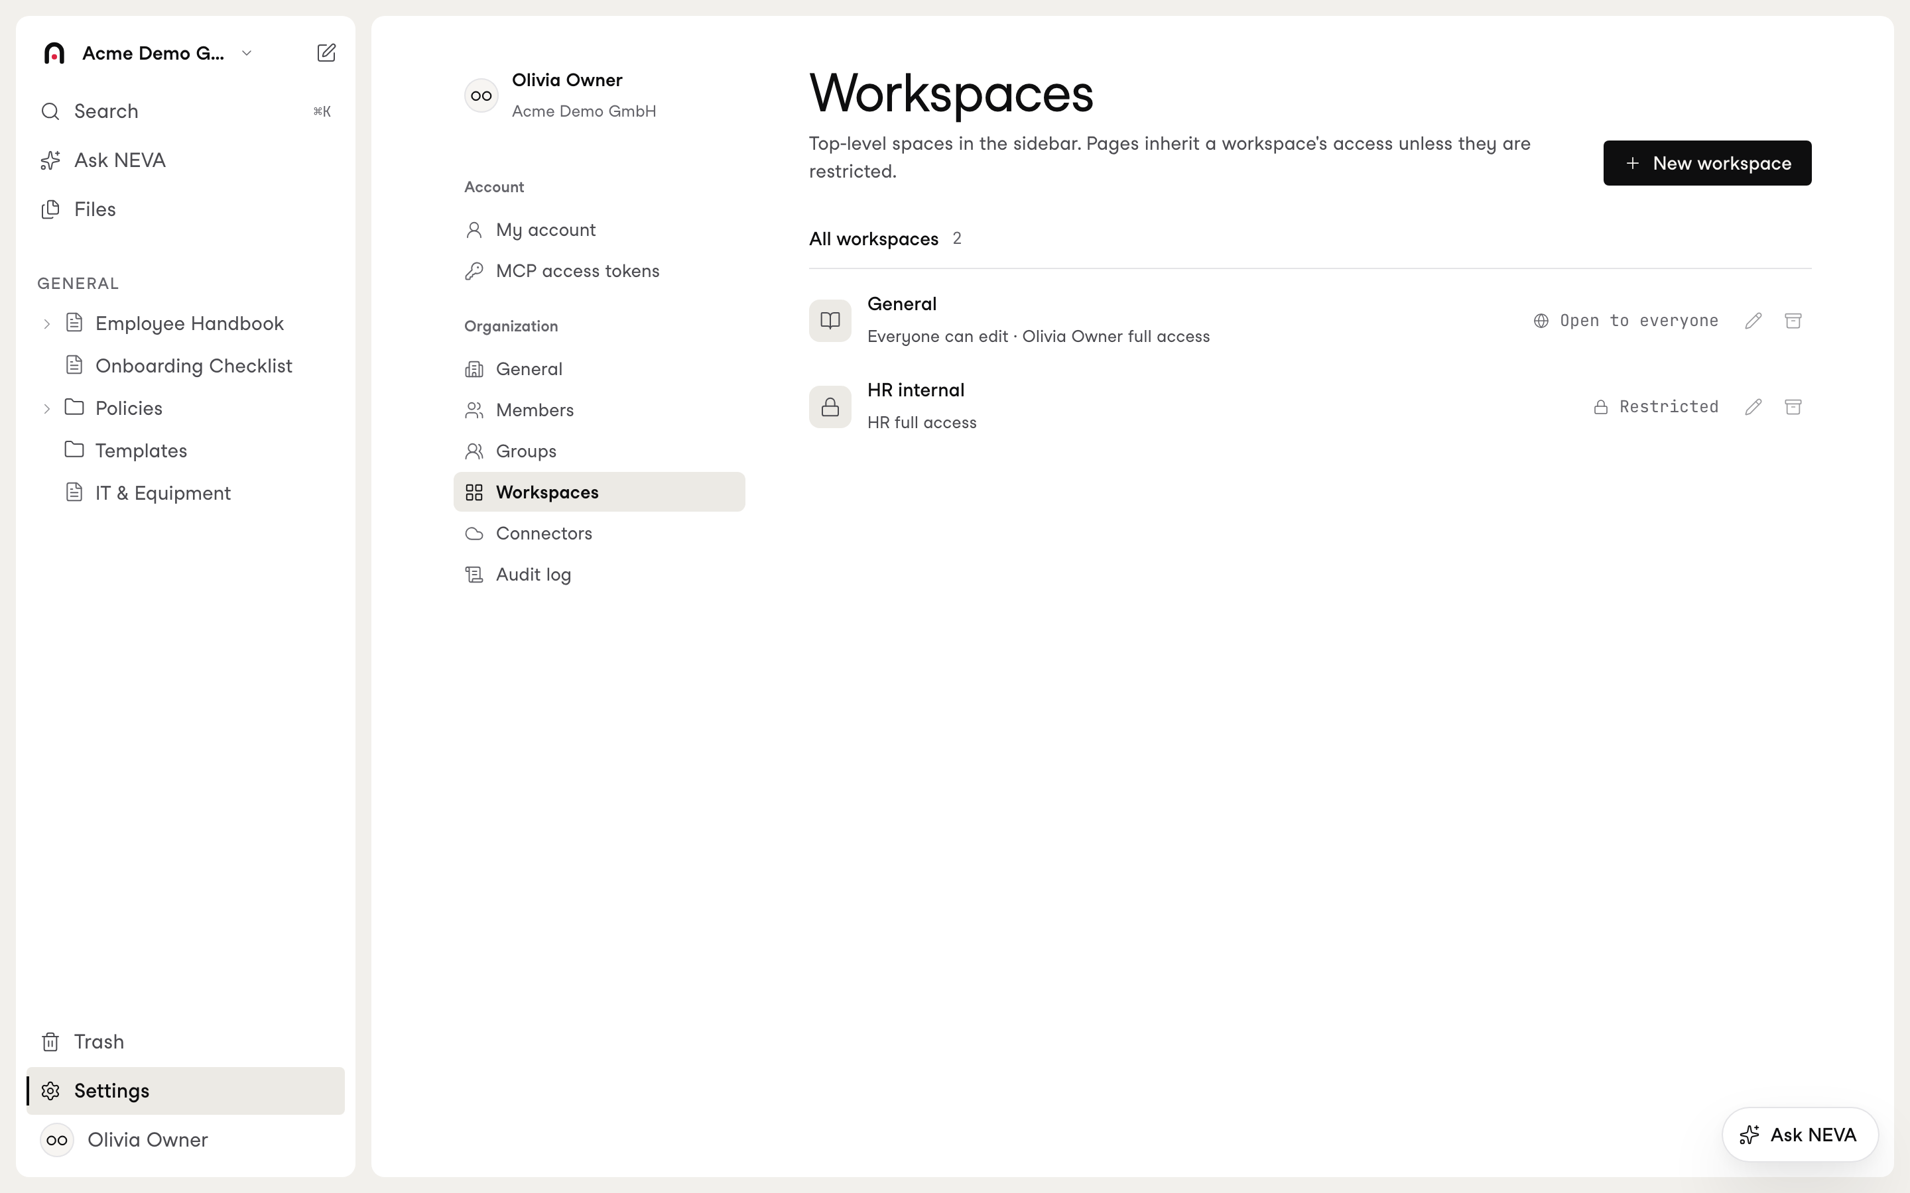Click the Trash bin icon
The height and width of the screenshot is (1193, 1910).
[50, 1041]
